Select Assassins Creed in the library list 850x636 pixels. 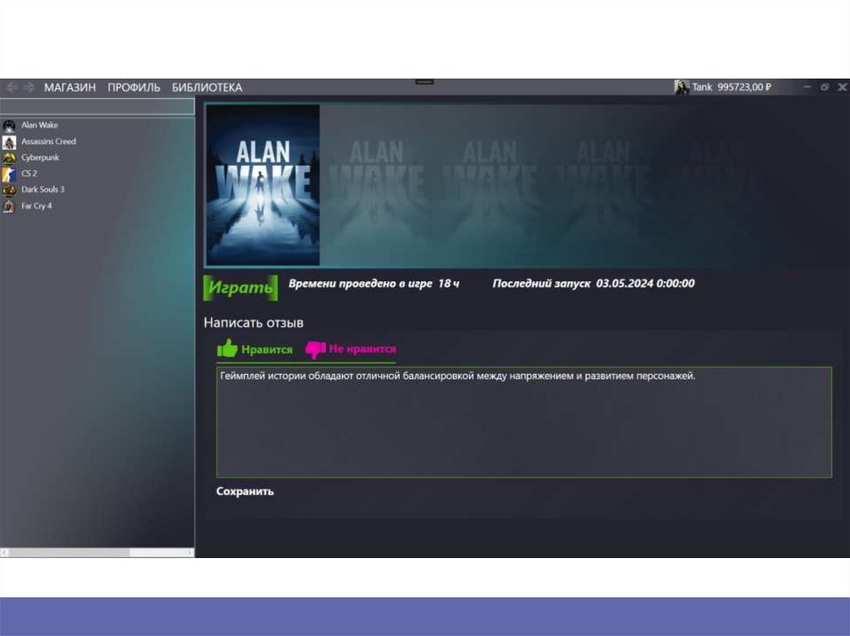(49, 142)
